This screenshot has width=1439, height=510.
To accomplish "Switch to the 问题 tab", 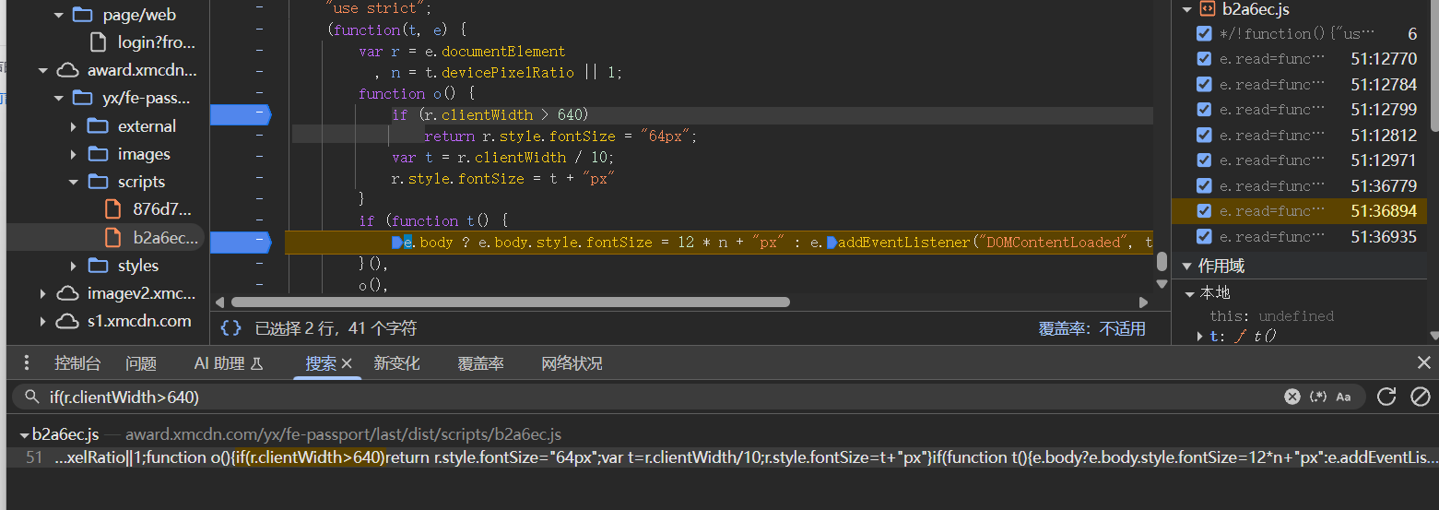I will click(141, 363).
